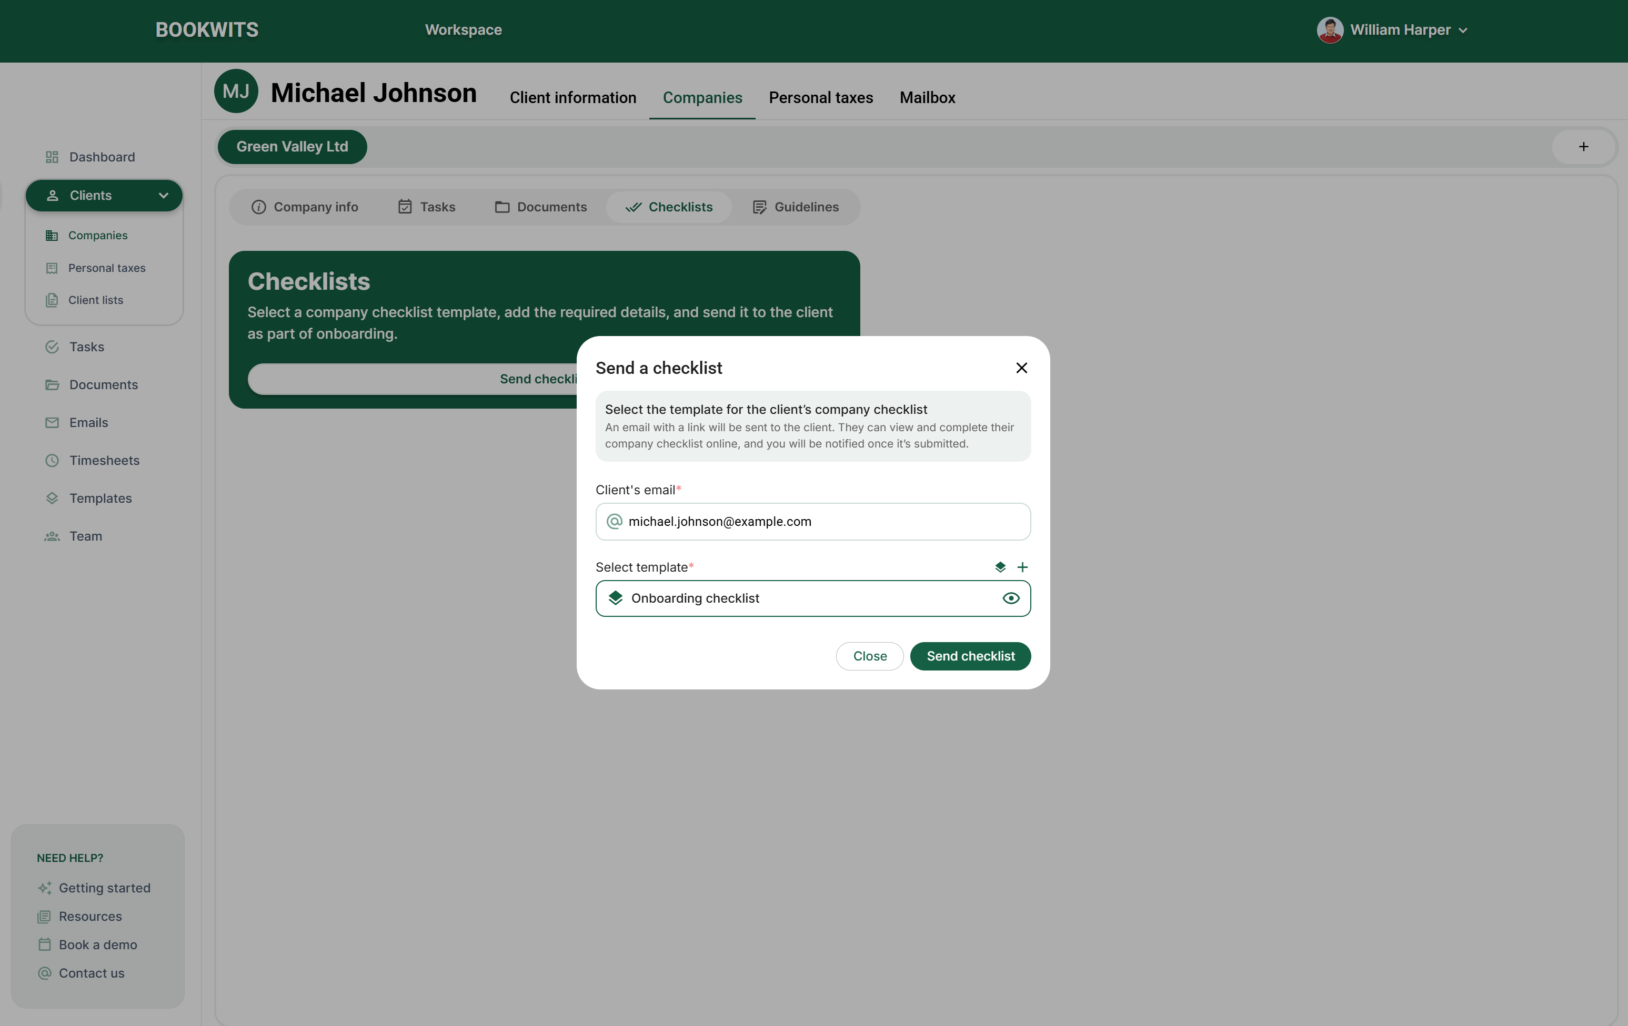The width and height of the screenshot is (1628, 1026).
Task: Click the Client's email input field
Action: click(812, 521)
